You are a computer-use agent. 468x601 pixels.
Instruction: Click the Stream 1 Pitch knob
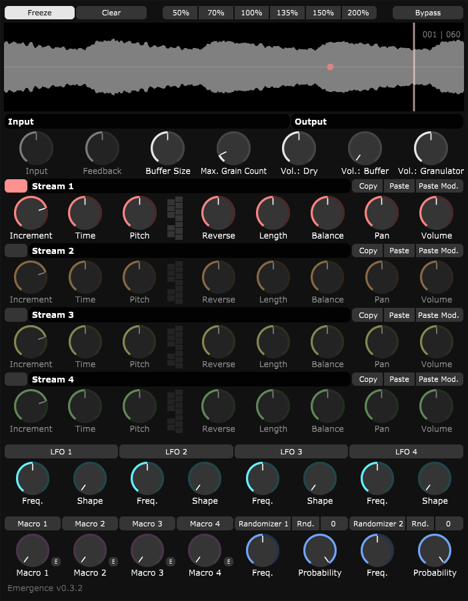click(x=139, y=213)
